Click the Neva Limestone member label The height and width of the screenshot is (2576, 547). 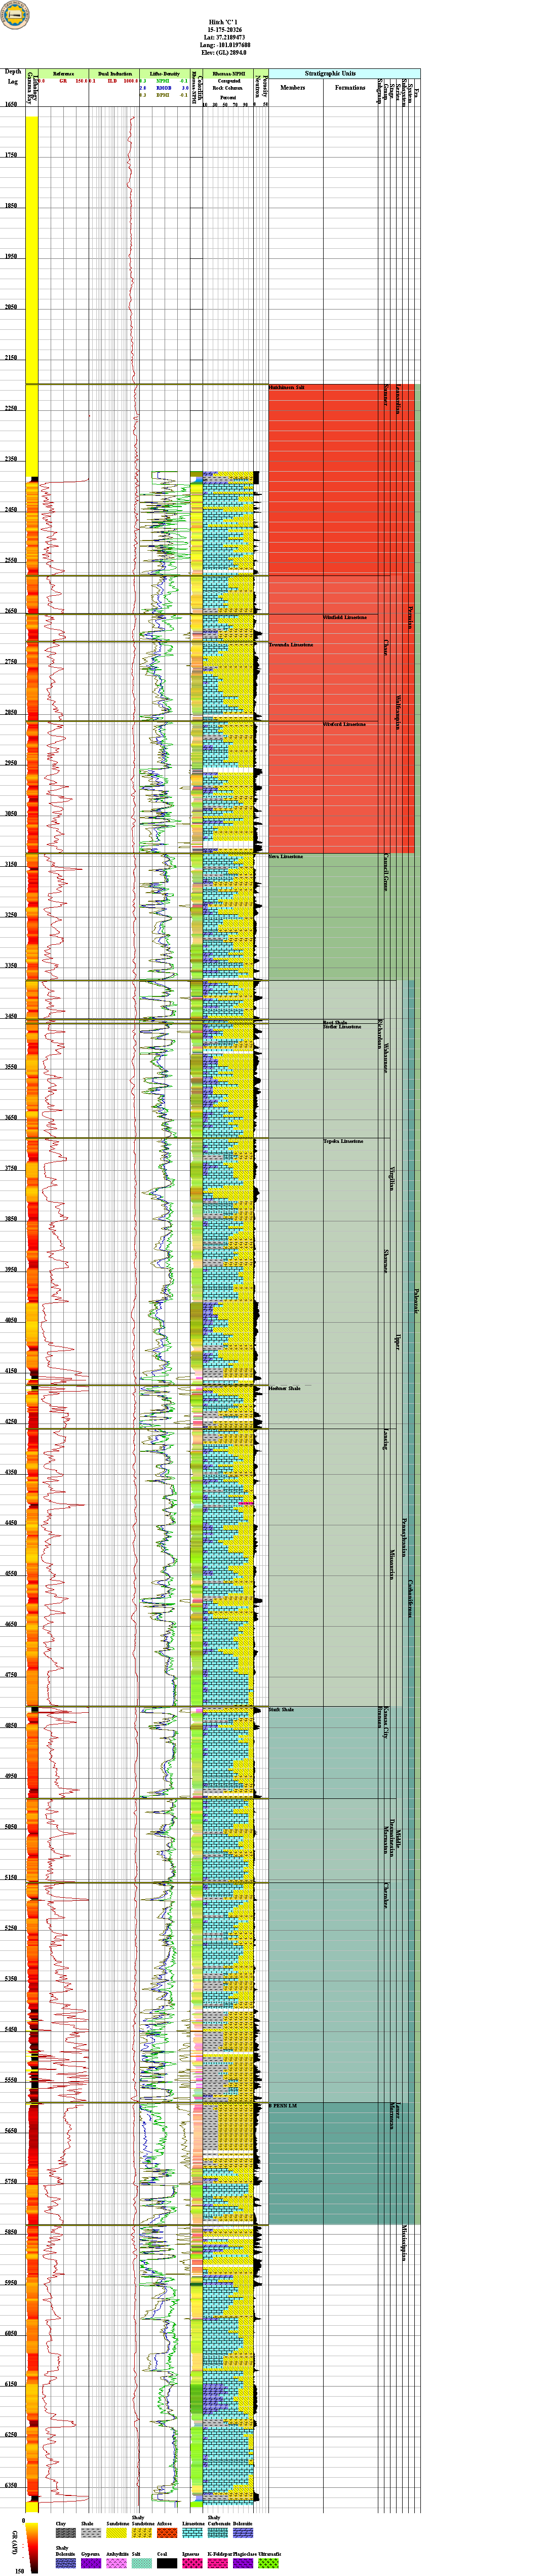(286, 857)
